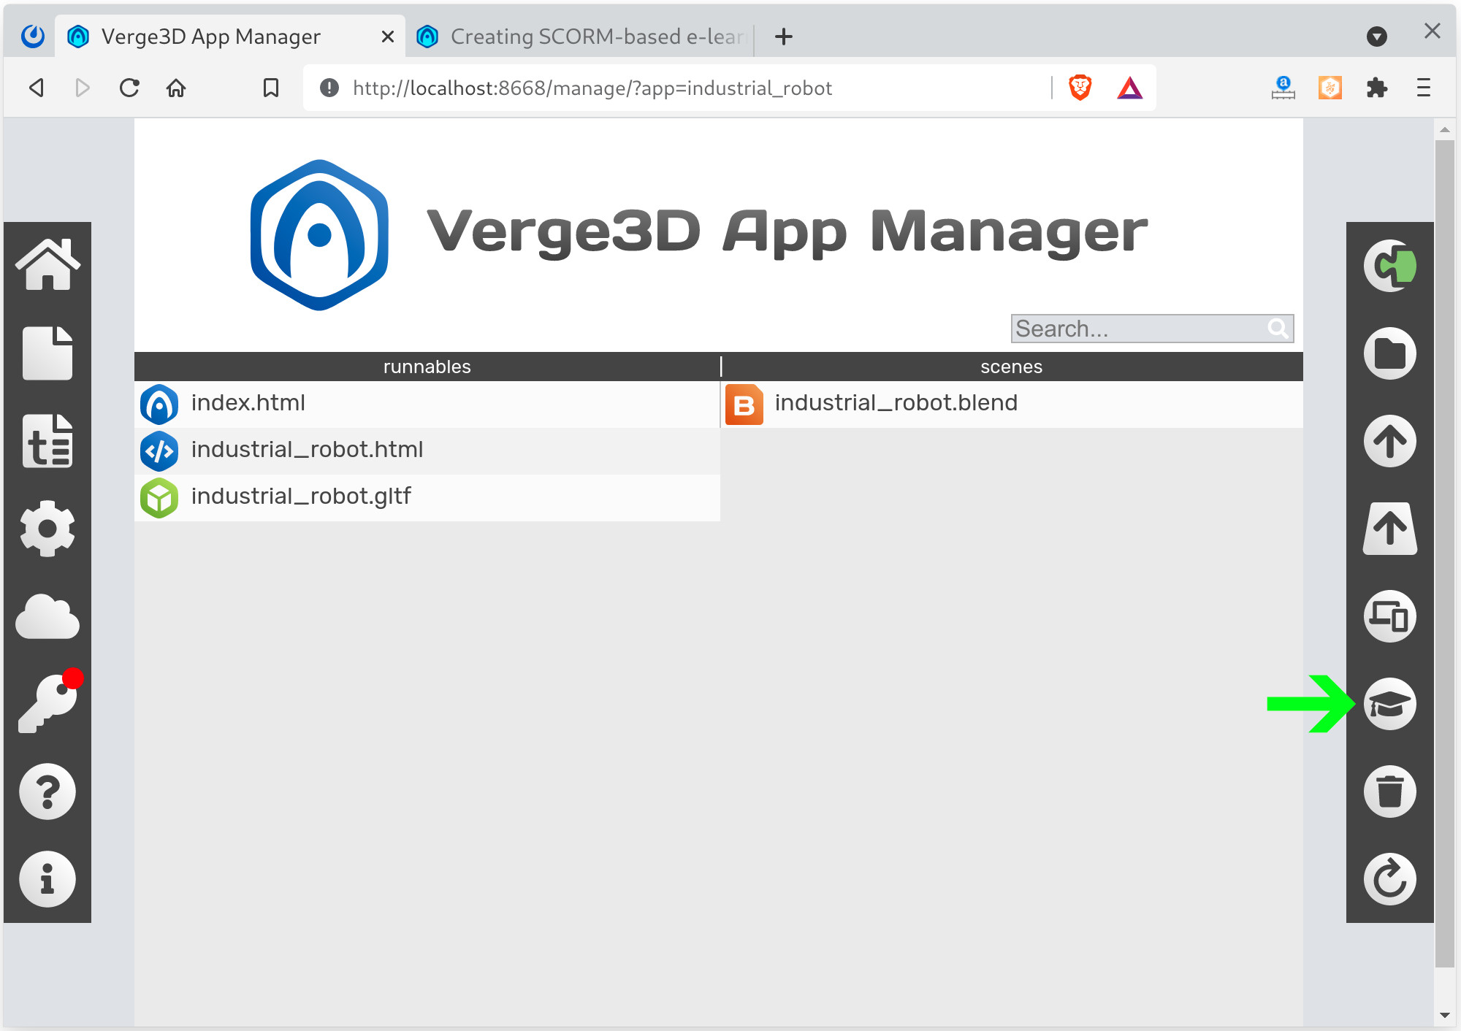Screen dimensions: 1461x1031
Task: Go back in browser history
Action: coord(37,88)
